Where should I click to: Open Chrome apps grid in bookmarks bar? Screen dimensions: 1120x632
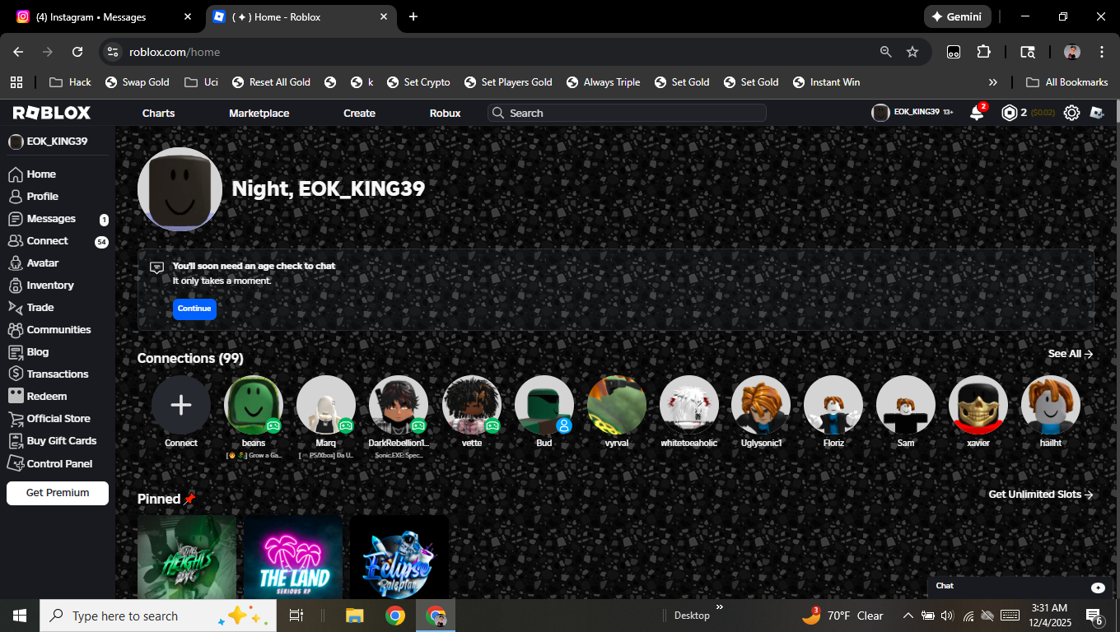tap(16, 82)
